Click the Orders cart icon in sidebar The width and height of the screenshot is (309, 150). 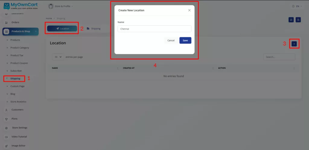pyautogui.click(x=6, y=23)
